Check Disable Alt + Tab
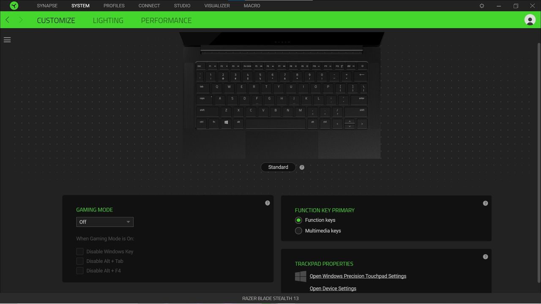 coord(79,261)
